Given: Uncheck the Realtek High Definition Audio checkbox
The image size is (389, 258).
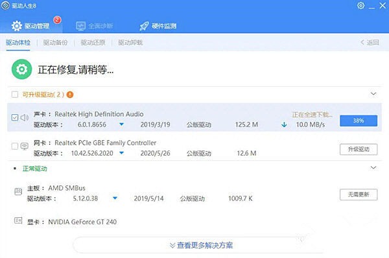Looking at the screenshot, I should (x=15, y=117).
